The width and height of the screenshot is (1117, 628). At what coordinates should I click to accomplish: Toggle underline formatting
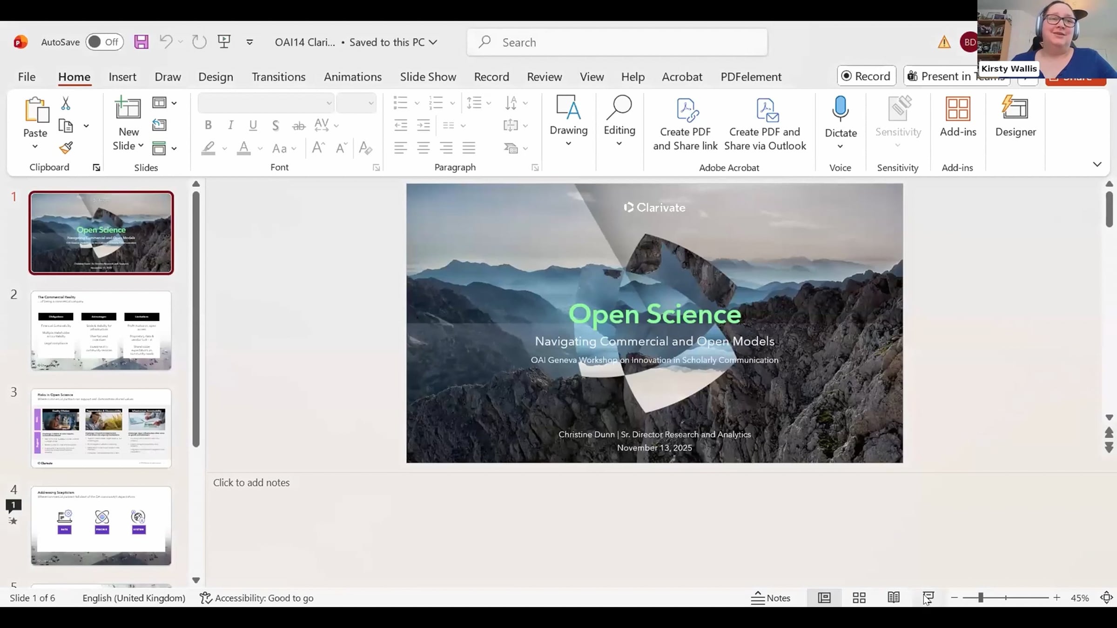pos(253,125)
